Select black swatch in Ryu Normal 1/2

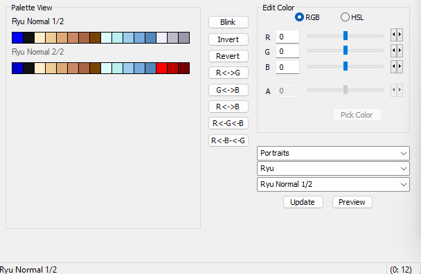point(28,37)
